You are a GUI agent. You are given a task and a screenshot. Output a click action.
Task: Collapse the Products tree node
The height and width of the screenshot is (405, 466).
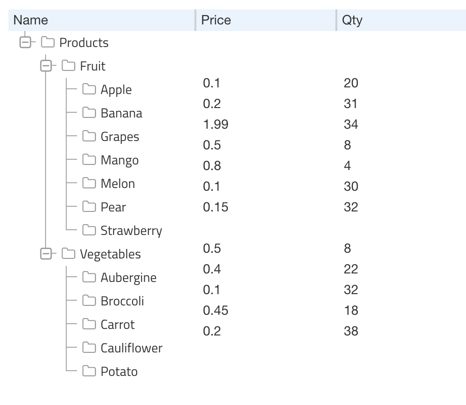tap(25, 42)
